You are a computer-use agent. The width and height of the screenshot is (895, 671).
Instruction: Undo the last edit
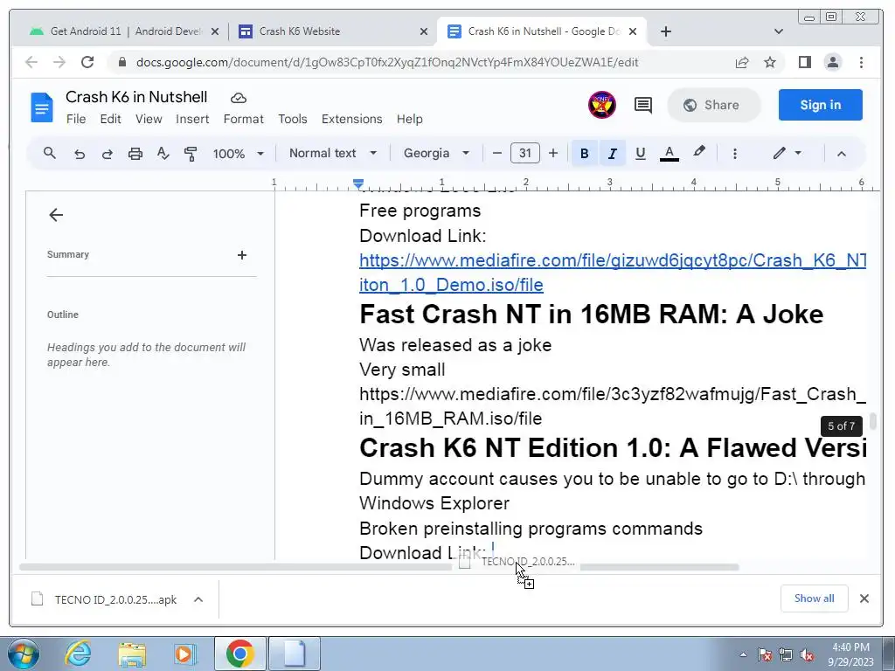pos(80,154)
